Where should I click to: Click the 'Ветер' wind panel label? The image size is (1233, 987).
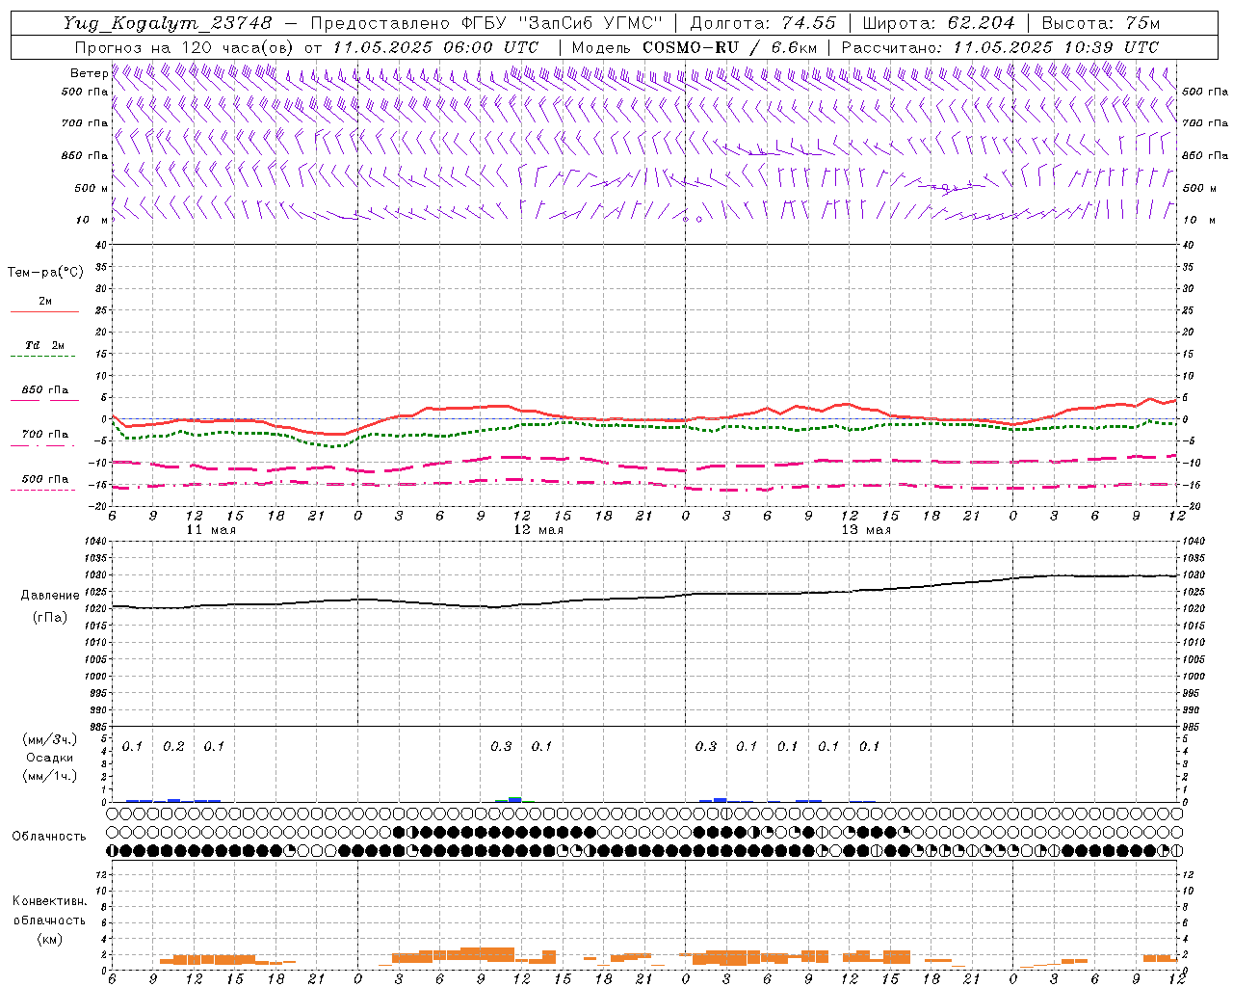tap(89, 73)
